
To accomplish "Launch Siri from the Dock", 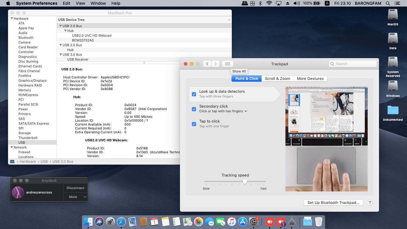I will point(99,222).
